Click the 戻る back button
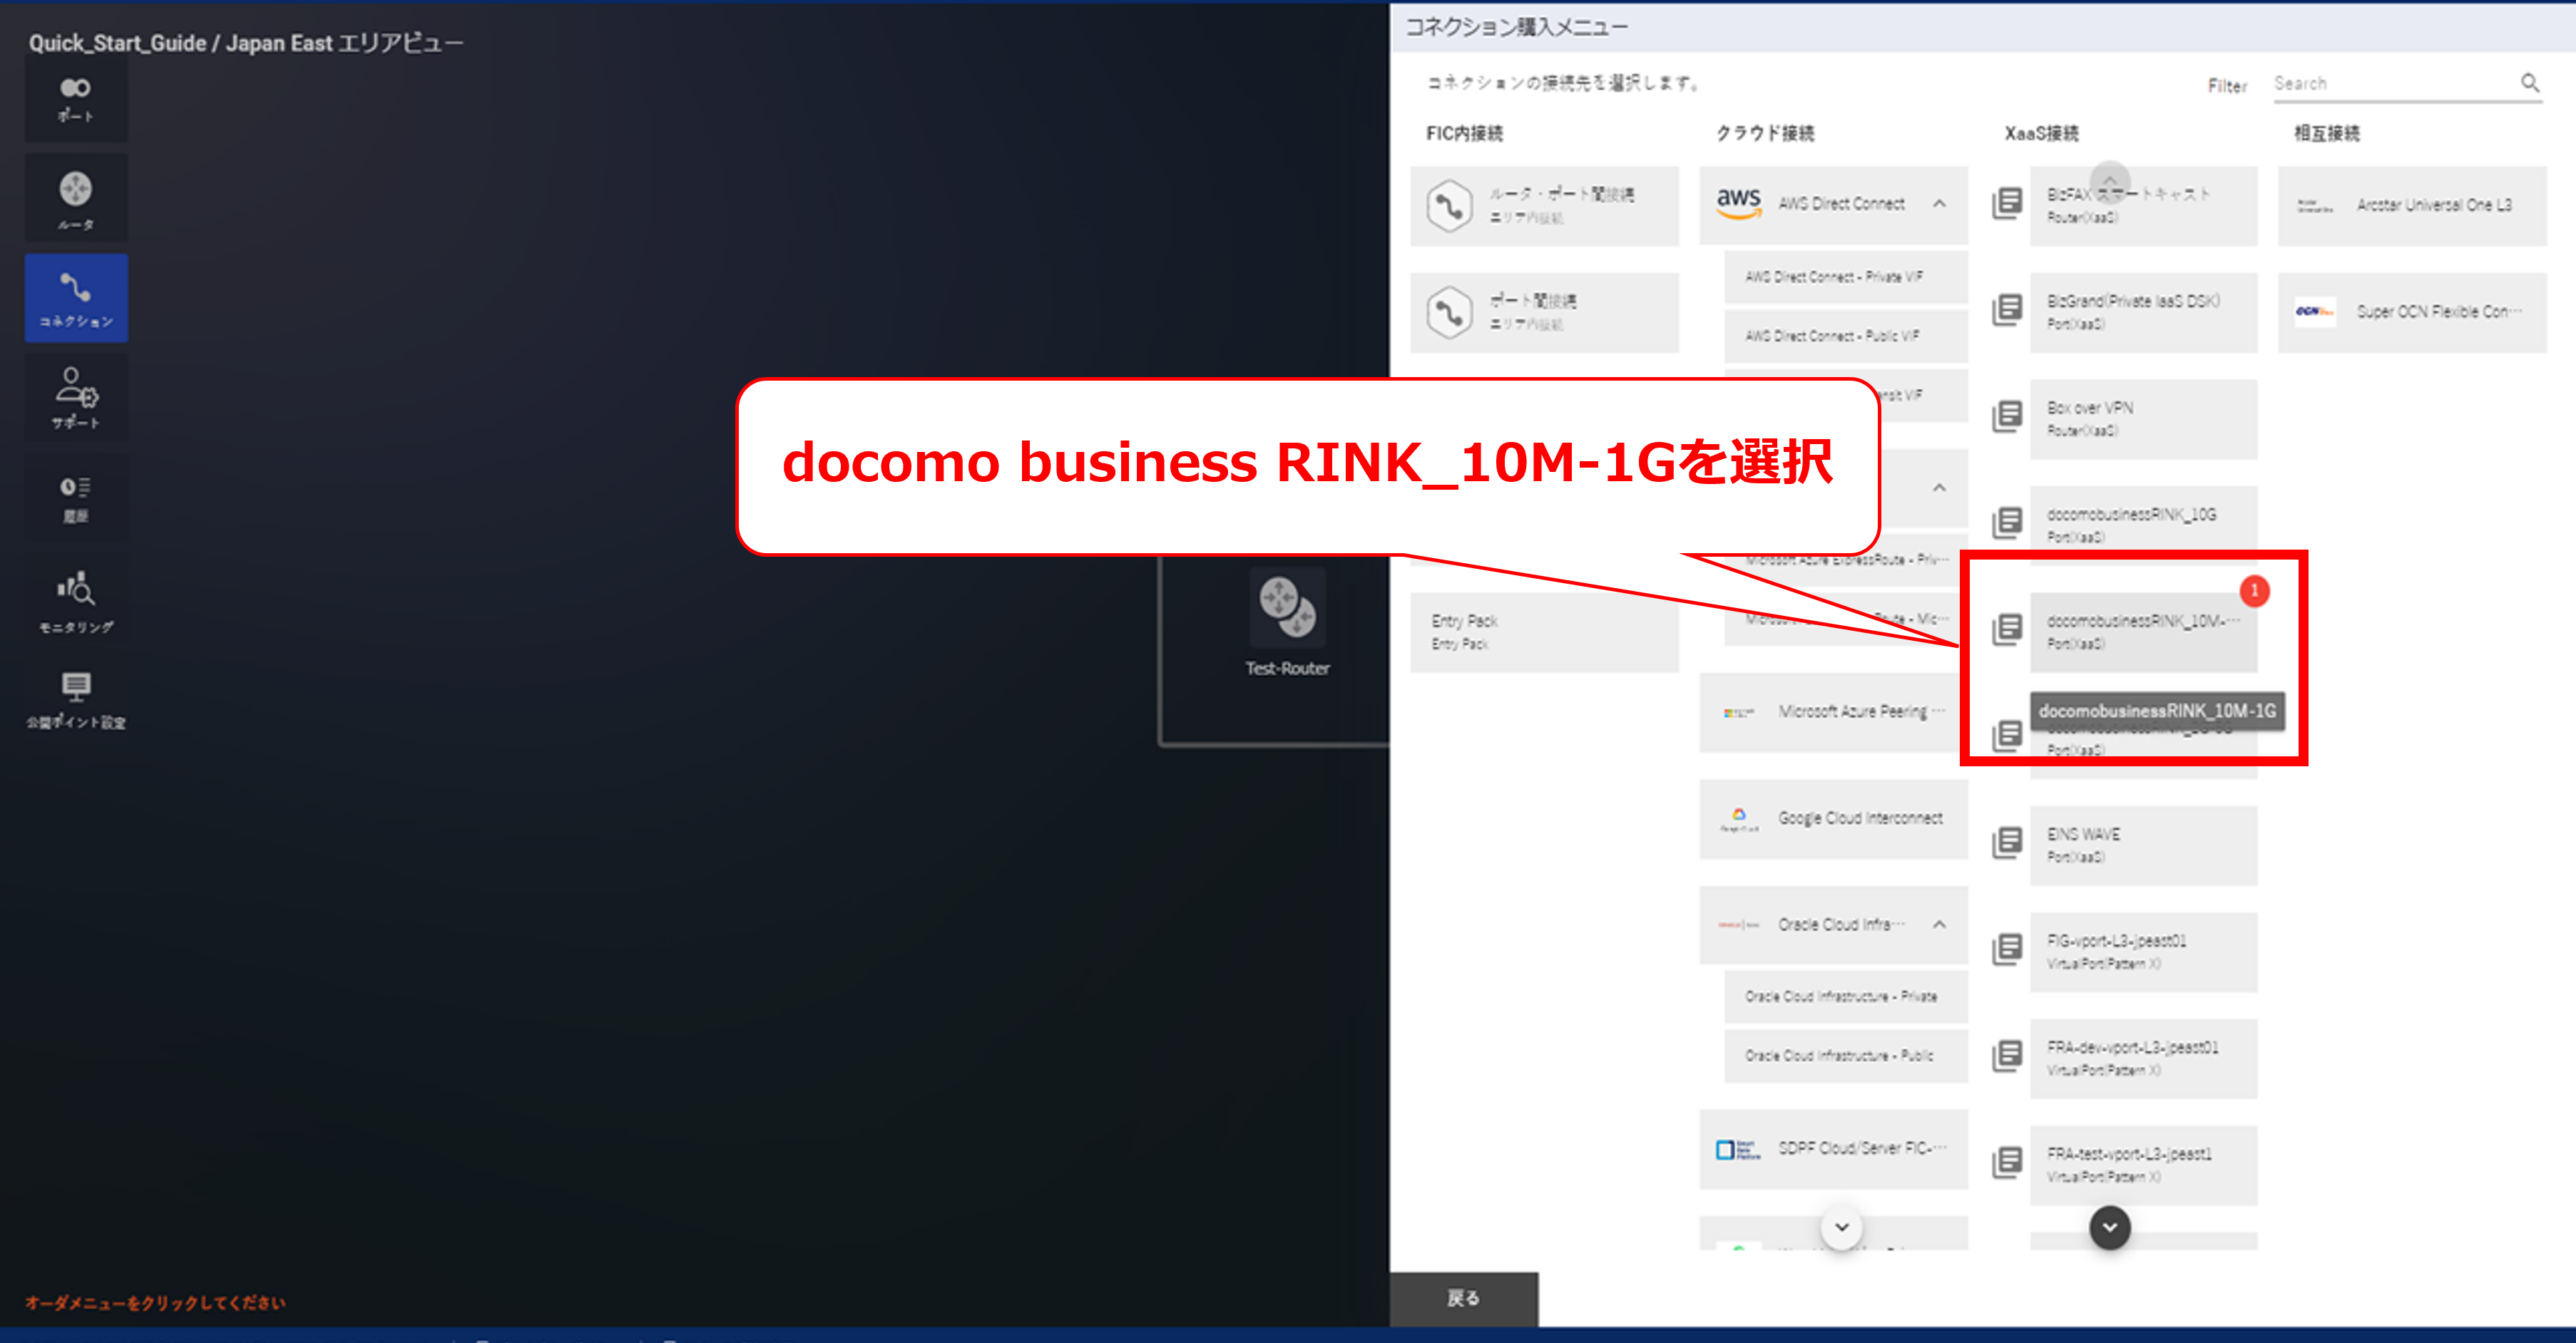The image size is (2576, 1343). tap(1463, 1298)
